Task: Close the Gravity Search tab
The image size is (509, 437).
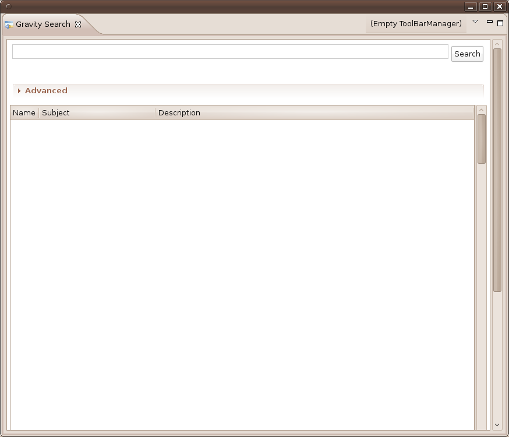Action: pos(78,24)
